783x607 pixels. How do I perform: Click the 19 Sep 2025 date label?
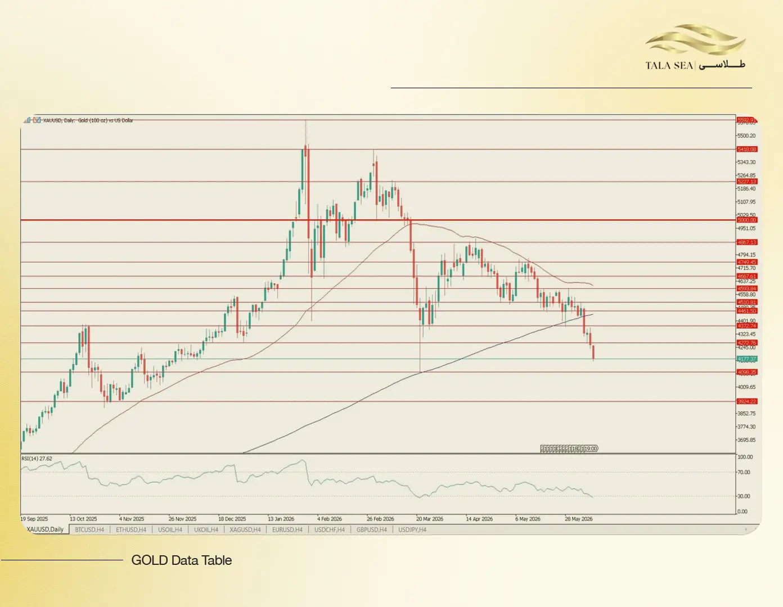coord(34,519)
